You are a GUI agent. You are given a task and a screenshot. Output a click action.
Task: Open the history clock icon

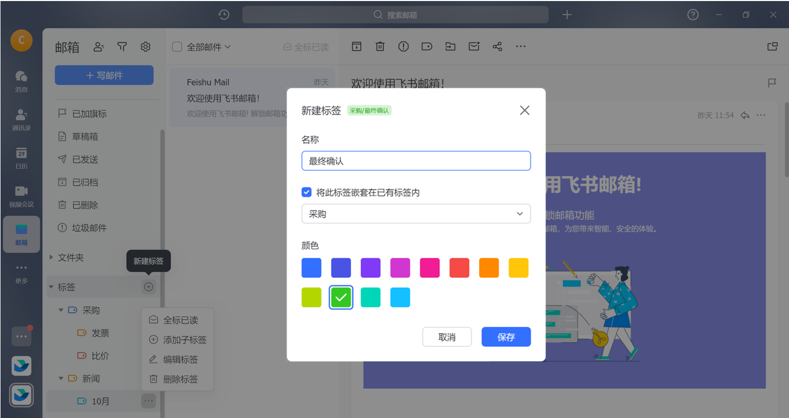coord(224,15)
